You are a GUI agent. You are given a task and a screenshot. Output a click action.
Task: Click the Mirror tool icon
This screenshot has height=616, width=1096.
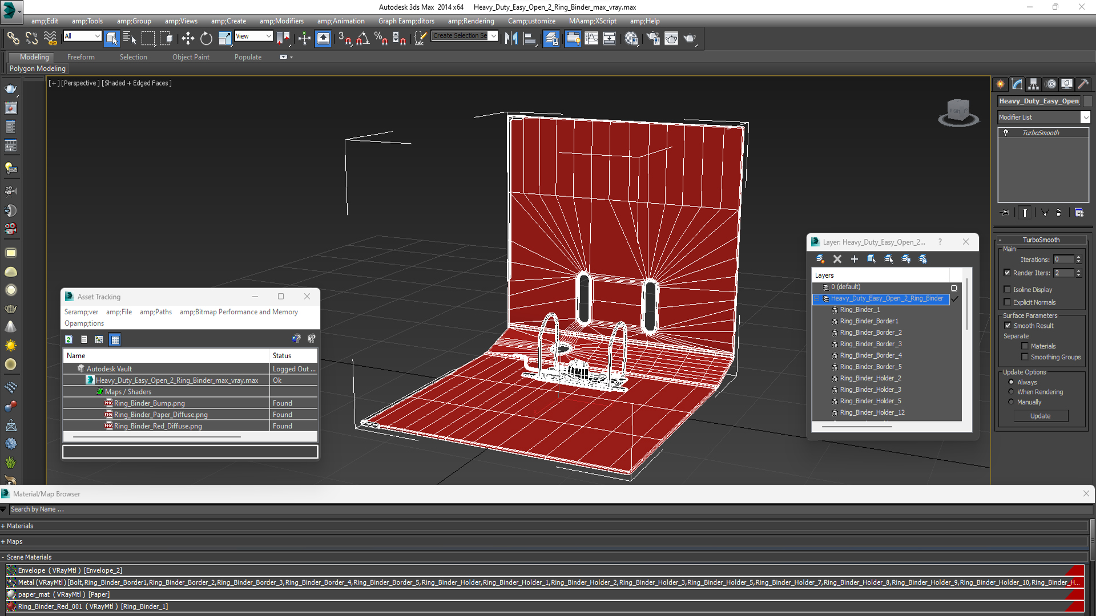511,38
